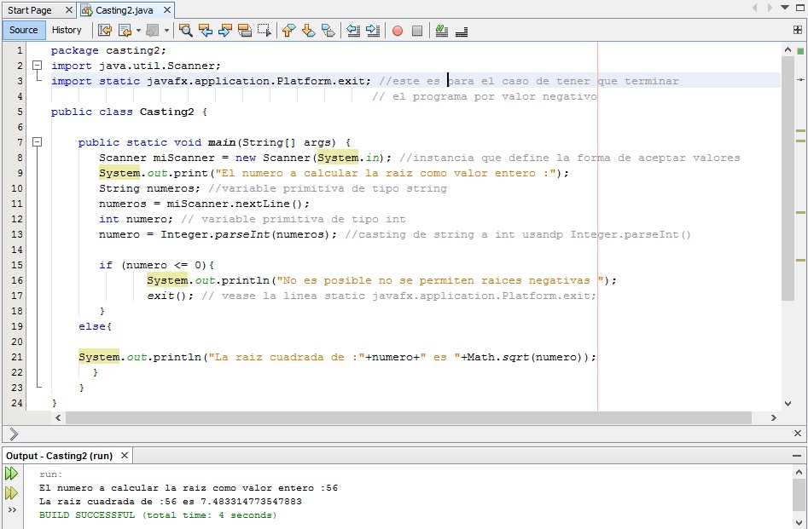Switch to History view
This screenshot has height=529, width=808.
(x=67, y=30)
